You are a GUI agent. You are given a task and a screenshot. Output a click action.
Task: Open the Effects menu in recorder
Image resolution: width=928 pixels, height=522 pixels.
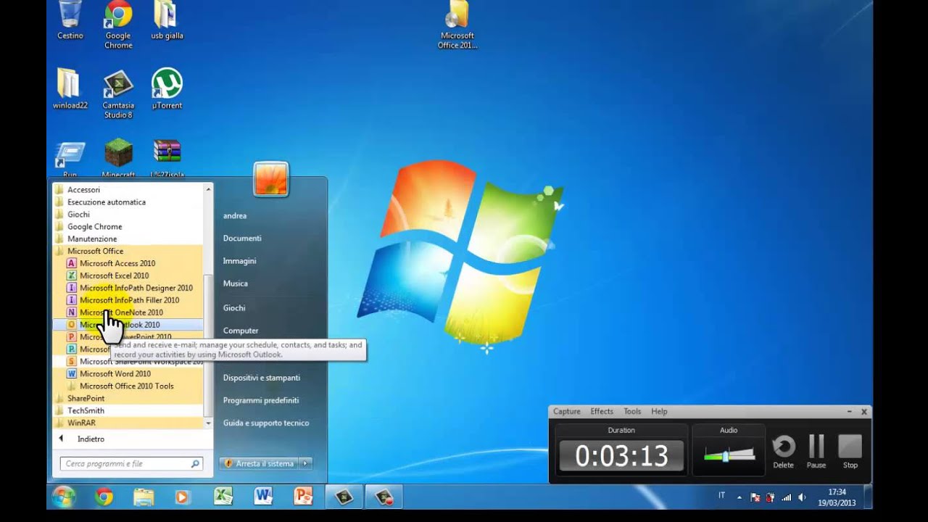602,411
